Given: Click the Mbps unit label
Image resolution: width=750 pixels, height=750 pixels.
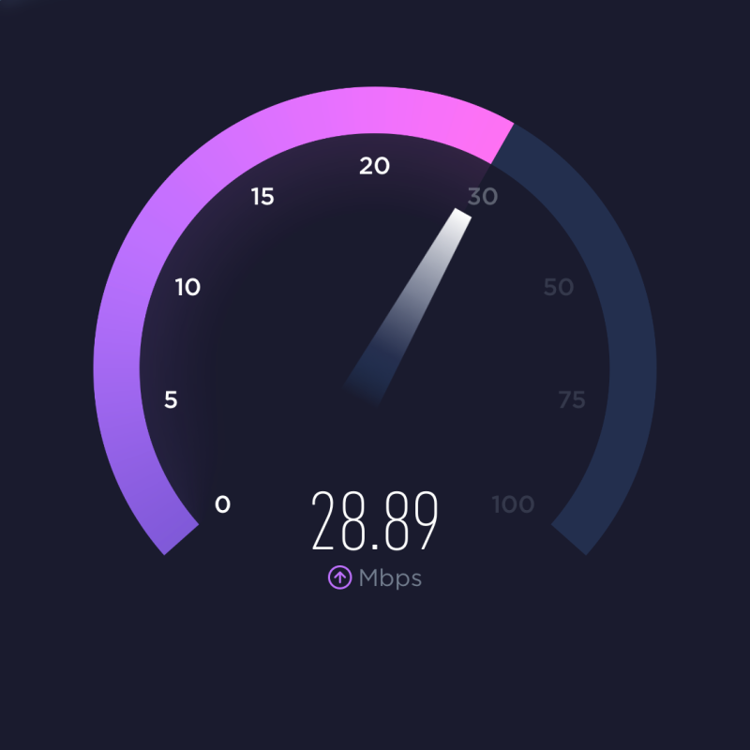Looking at the screenshot, I should tap(390, 578).
